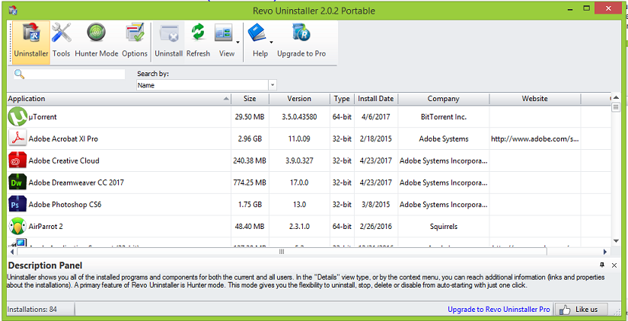Image resolution: width=628 pixels, height=321 pixels.
Task: Sort by the Version column header
Action: [x=299, y=99]
